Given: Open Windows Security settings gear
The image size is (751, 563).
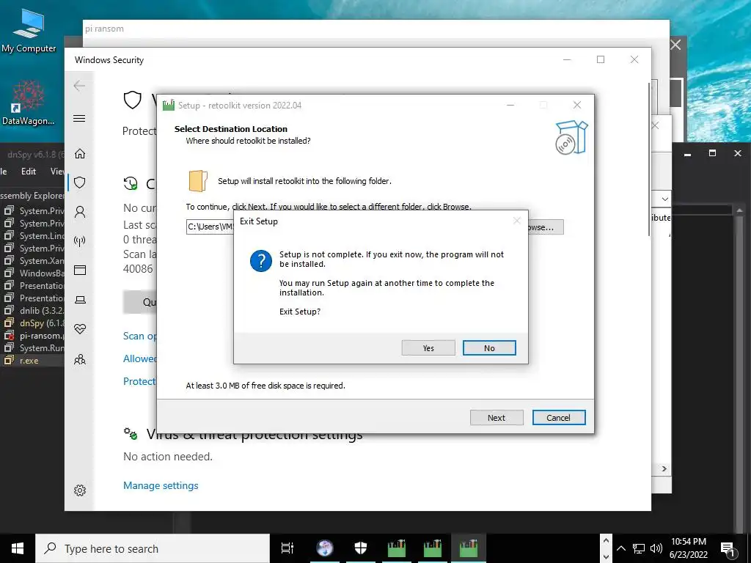Looking at the screenshot, I should [80, 490].
